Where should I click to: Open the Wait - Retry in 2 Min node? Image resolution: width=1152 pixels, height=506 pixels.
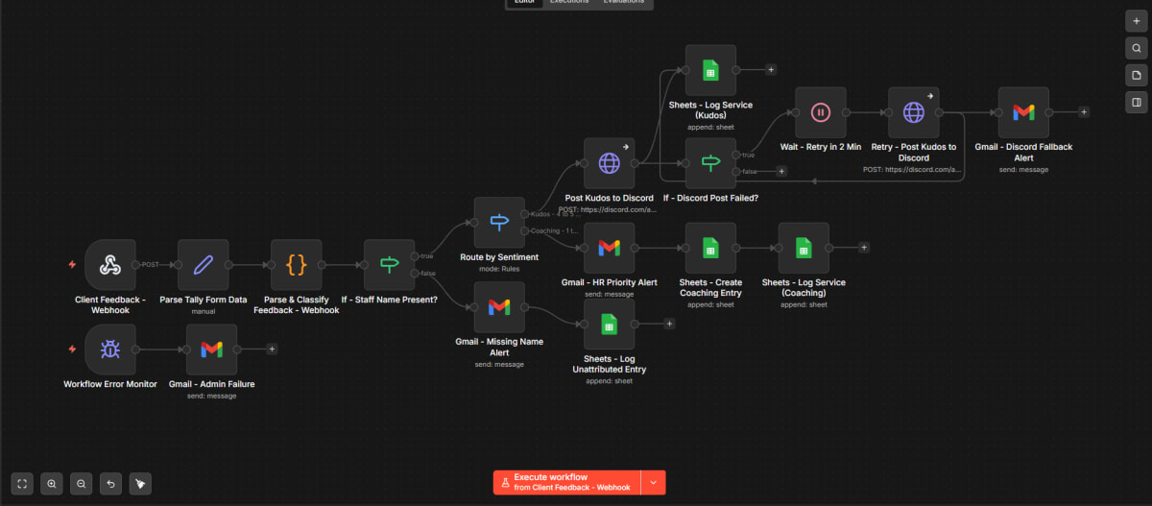821,112
